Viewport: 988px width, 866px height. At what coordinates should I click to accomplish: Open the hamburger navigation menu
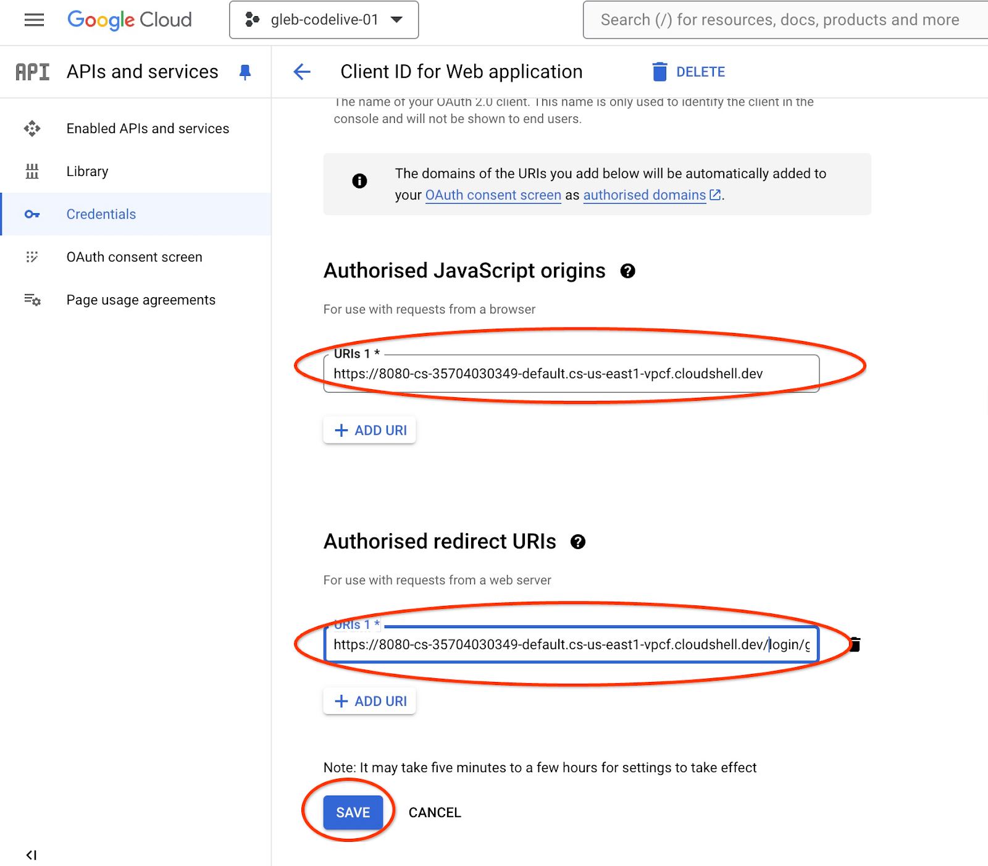[34, 20]
